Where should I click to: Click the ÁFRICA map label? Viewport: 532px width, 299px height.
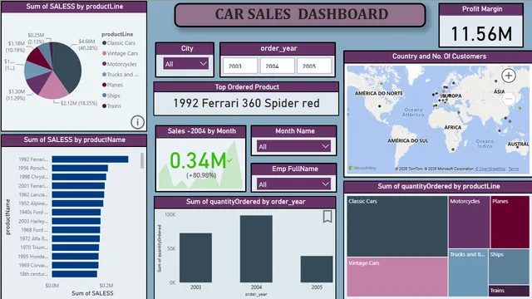pos(452,127)
